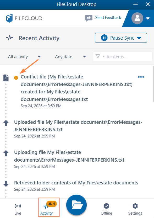Viewport: 154px width, 218px height.
Task: Open the three-dot menu for conflict entry
Action: pyautogui.click(x=141, y=77)
